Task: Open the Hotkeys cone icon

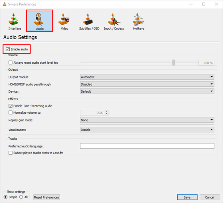Action: pos(138,19)
